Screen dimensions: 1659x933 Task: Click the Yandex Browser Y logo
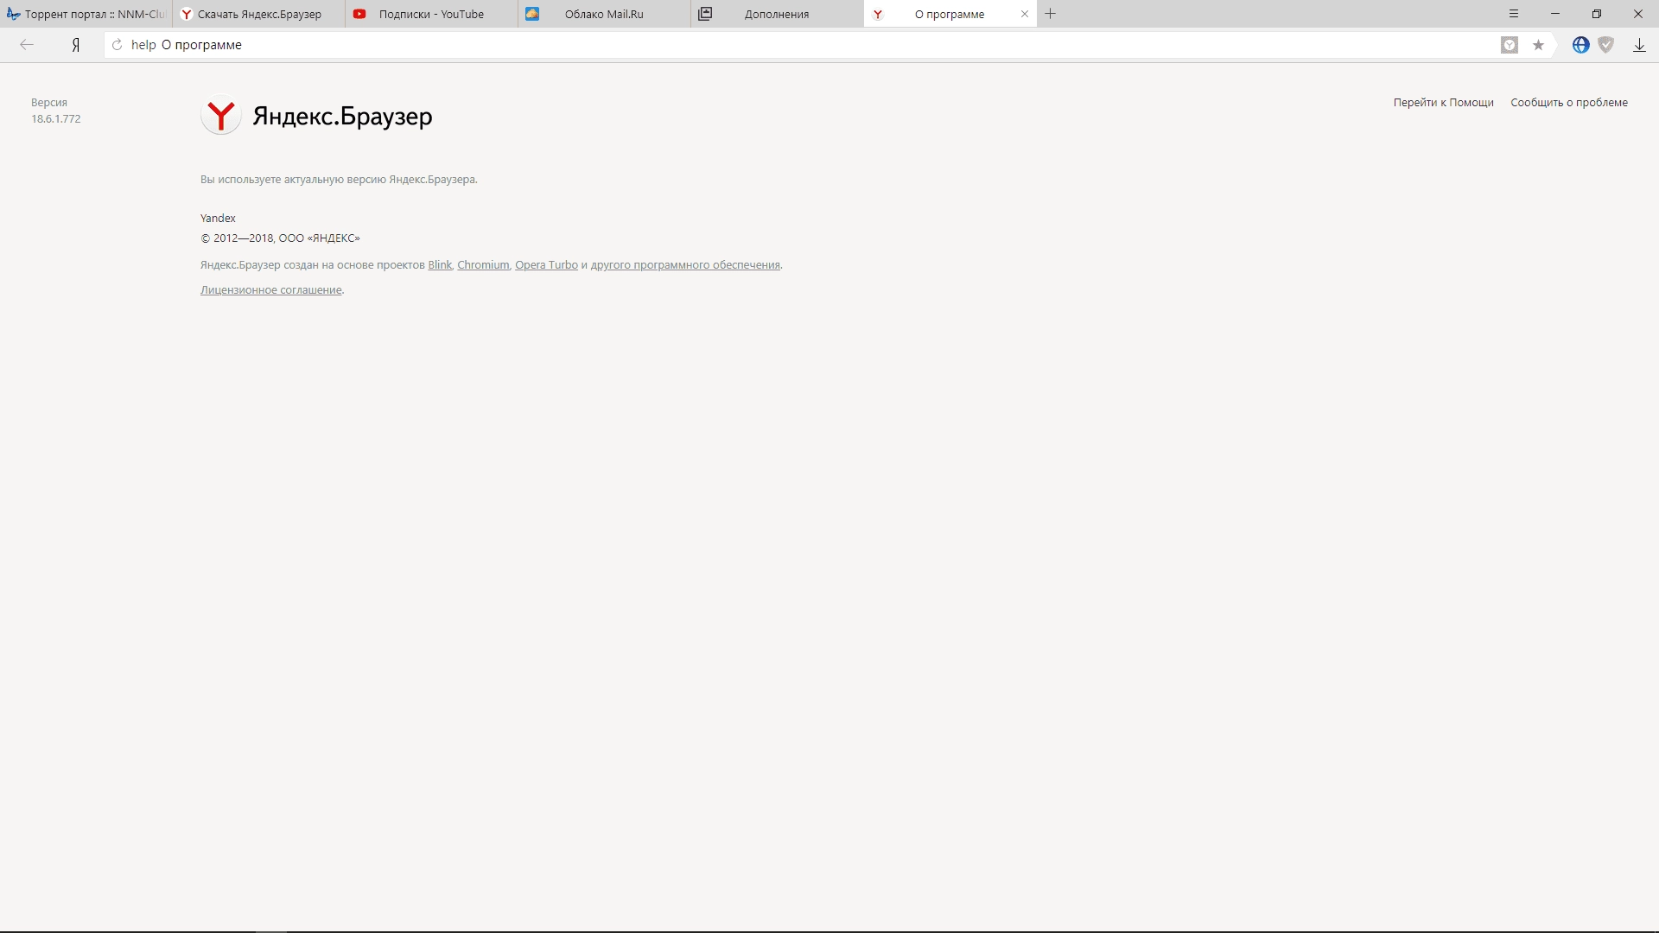(221, 115)
